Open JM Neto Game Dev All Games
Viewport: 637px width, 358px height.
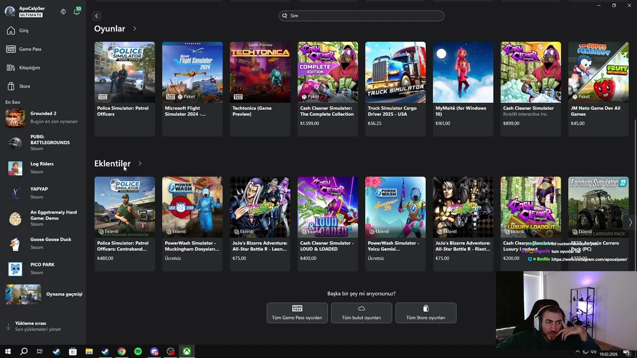pyautogui.click(x=598, y=89)
